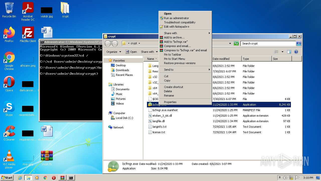The height and width of the screenshot is (181, 321).
Task: Open Properties from context menu
Action: [x=185, y=102]
